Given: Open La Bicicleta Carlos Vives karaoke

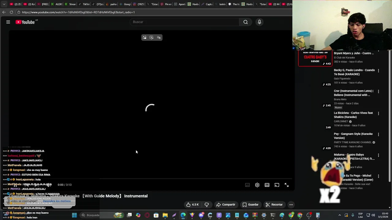Looking at the screenshot, I should 353,115.
